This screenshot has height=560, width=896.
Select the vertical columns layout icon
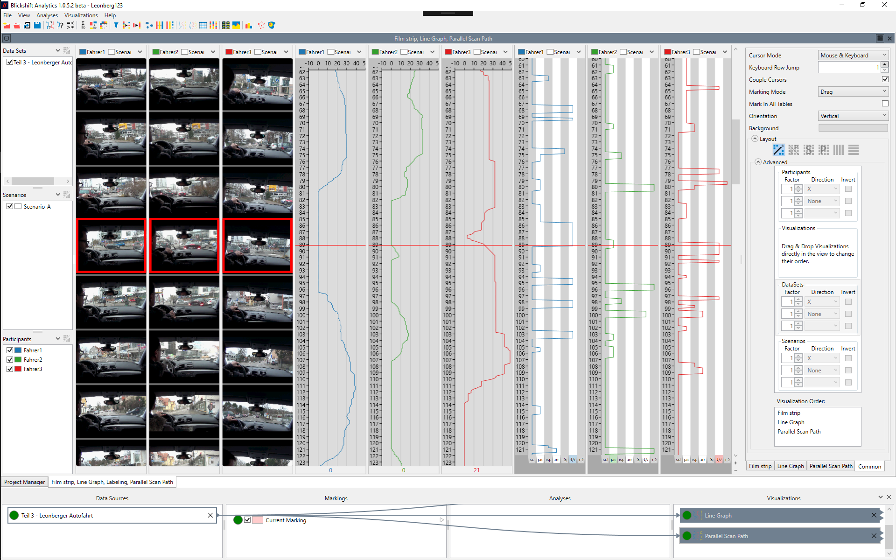(x=839, y=150)
